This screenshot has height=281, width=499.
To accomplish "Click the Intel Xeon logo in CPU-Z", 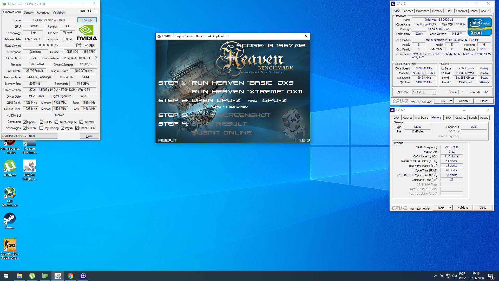I will click(480, 27).
